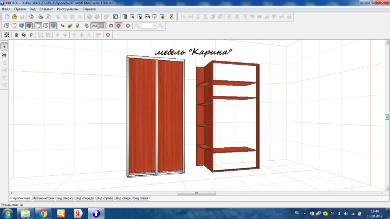Click the red magnet snap icon

(x=111, y=26)
